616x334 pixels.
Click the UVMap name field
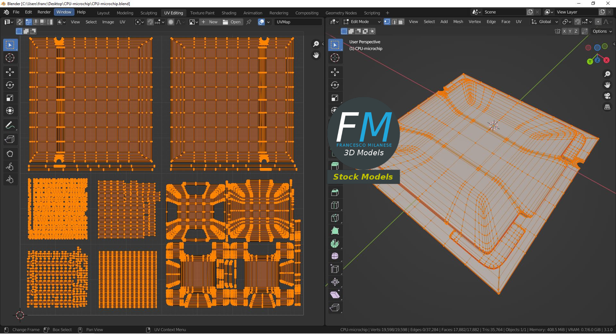[298, 22]
